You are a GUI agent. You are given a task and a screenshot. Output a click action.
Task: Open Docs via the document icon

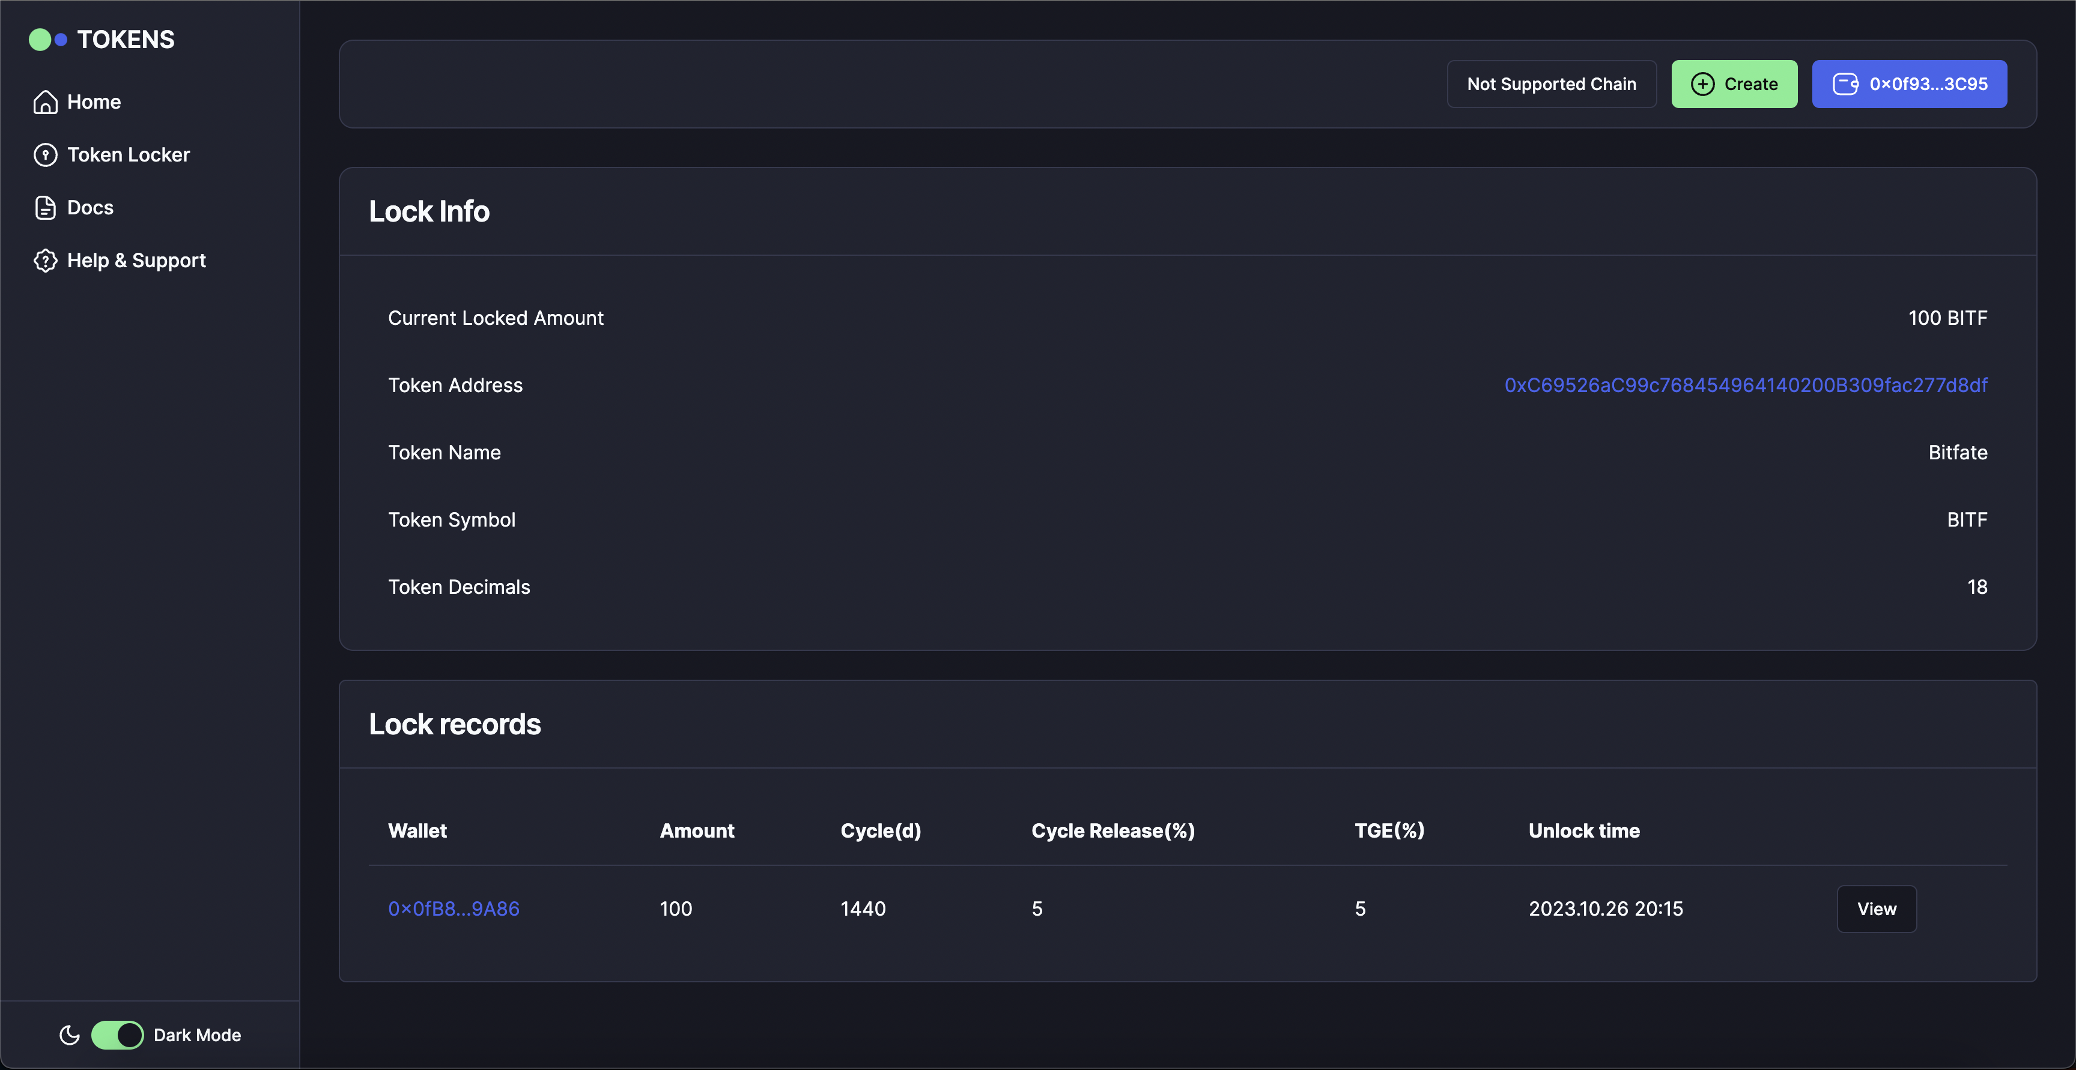pyautogui.click(x=45, y=207)
